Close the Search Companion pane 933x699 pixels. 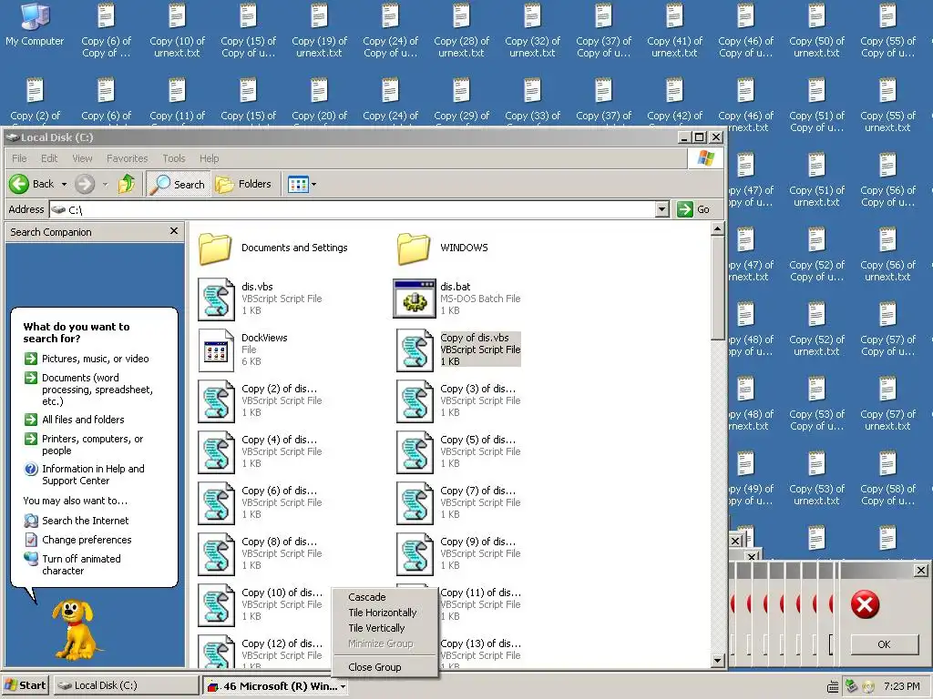pos(174,231)
